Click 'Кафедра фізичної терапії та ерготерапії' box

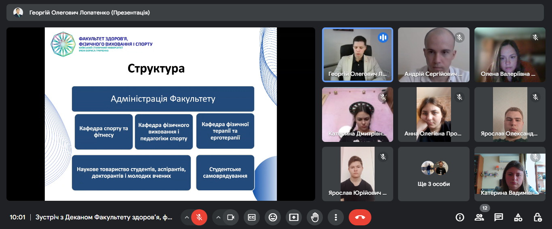[225, 131]
